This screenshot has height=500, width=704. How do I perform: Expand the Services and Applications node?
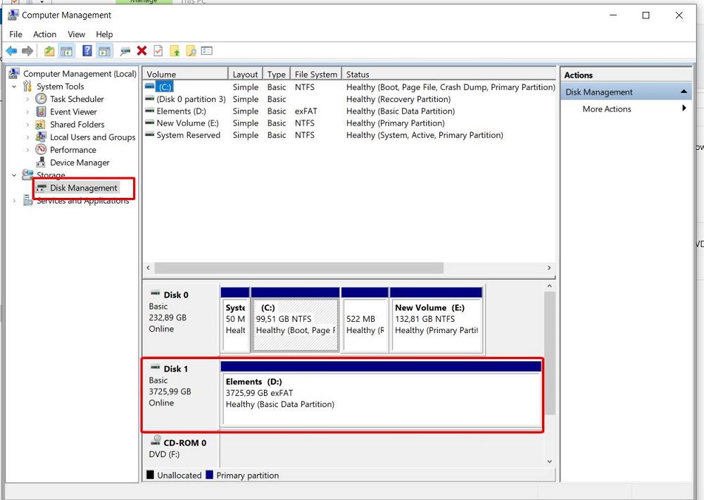pyautogui.click(x=15, y=201)
